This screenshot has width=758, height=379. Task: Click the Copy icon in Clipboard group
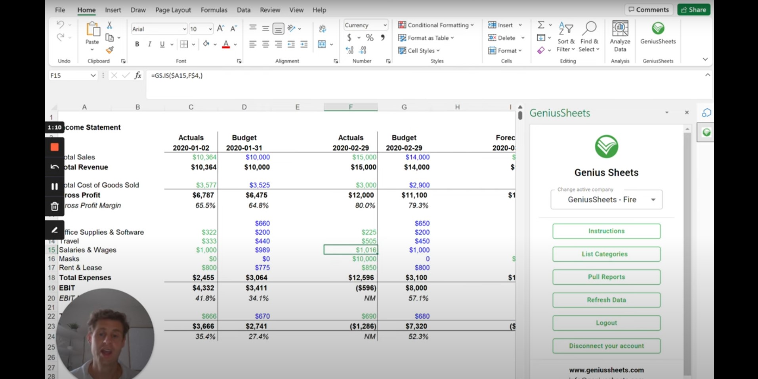click(110, 38)
